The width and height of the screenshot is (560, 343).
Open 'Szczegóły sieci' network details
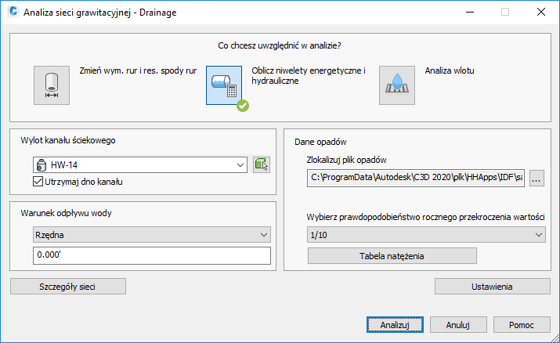pyautogui.click(x=68, y=286)
